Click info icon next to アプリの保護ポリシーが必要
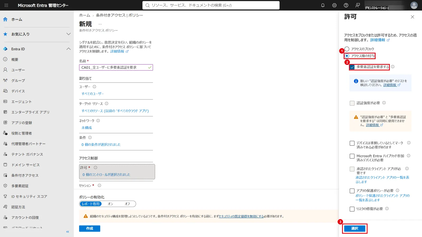 point(397,190)
